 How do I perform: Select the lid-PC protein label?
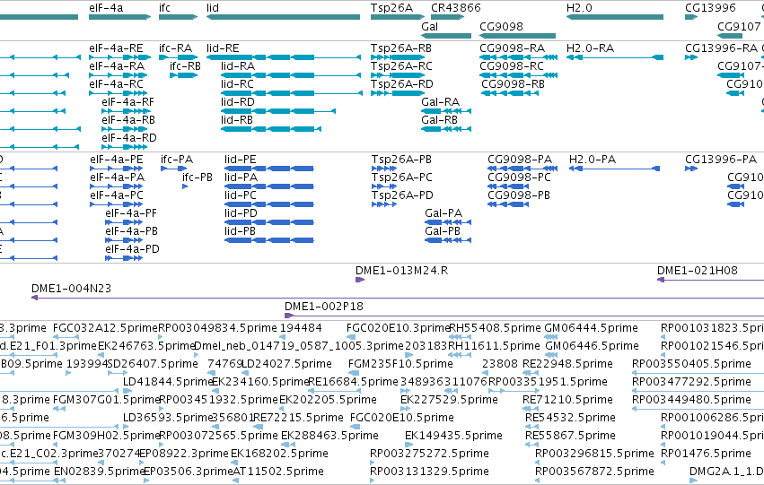pyautogui.click(x=241, y=195)
